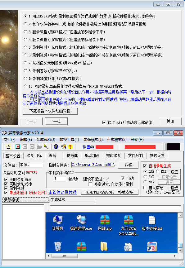The width and height of the screenshot is (185, 268).
Task: Click preview horizontal scrollbar thumb
Action: tap(64, 256)
